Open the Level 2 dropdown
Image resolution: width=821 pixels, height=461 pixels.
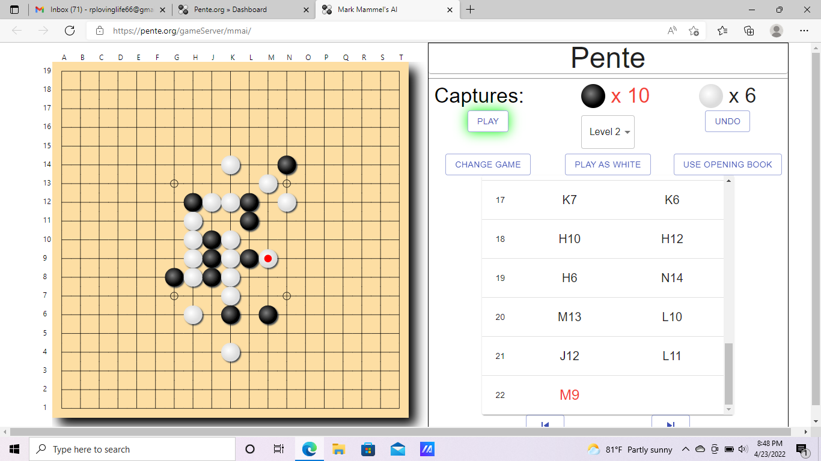pyautogui.click(x=608, y=132)
